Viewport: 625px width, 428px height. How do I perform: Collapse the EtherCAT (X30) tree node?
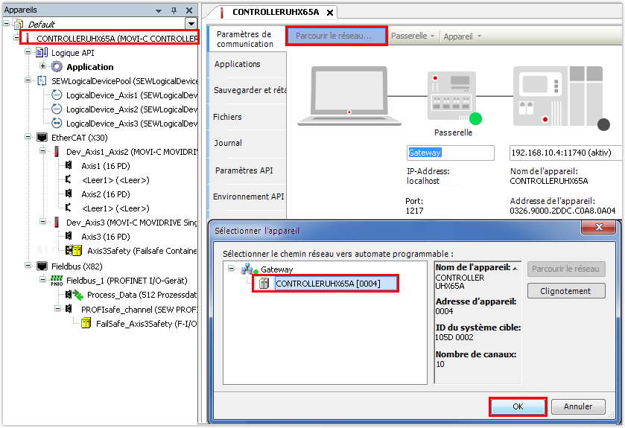(28, 138)
